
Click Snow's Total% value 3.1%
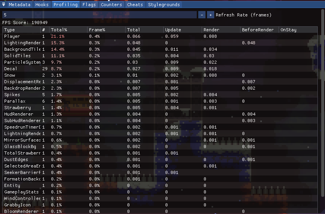[56, 75]
